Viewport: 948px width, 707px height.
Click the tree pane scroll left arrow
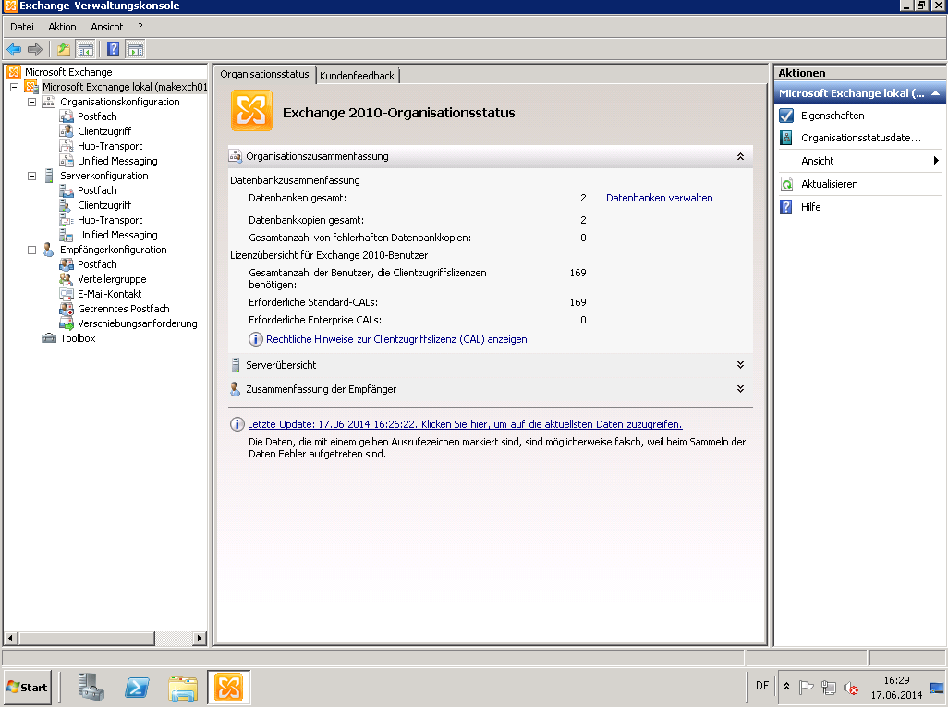point(10,638)
